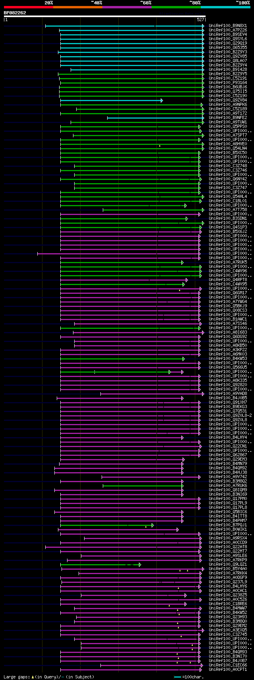Select the UniRef100_A9NPK6 label

[228, 105]
